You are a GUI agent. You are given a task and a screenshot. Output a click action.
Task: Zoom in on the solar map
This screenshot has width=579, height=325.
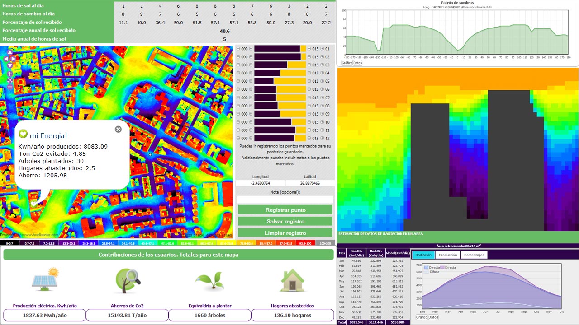[10, 74]
